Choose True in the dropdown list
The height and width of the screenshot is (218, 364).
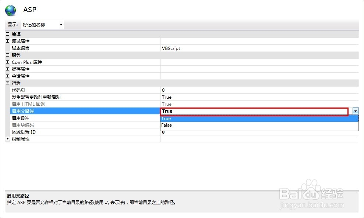point(259,119)
